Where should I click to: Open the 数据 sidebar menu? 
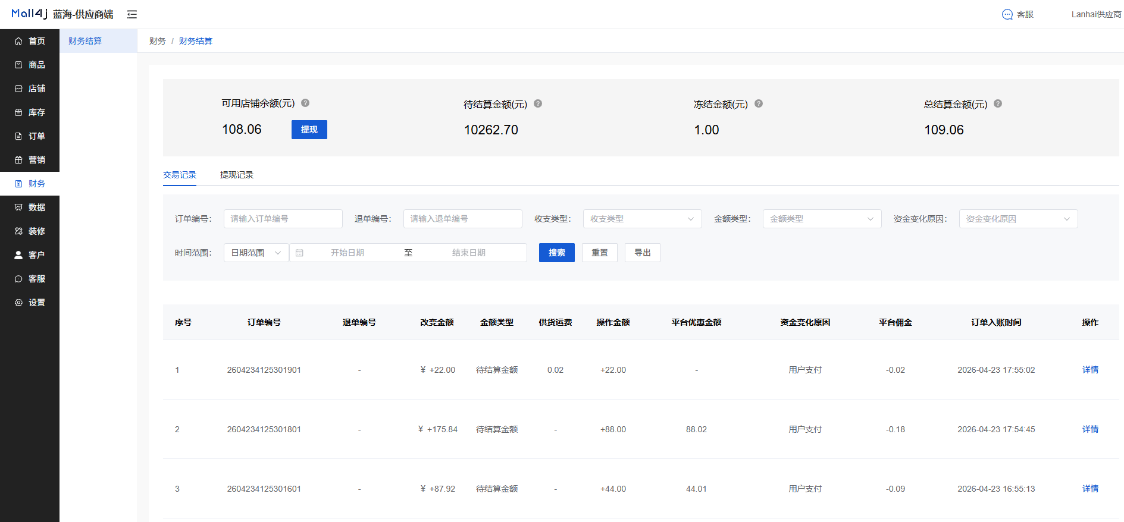coord(30,207)
